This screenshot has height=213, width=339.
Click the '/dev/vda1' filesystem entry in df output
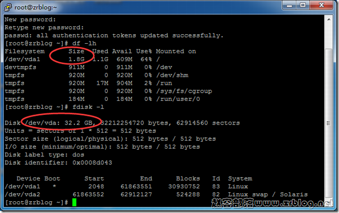click(22, 59)
